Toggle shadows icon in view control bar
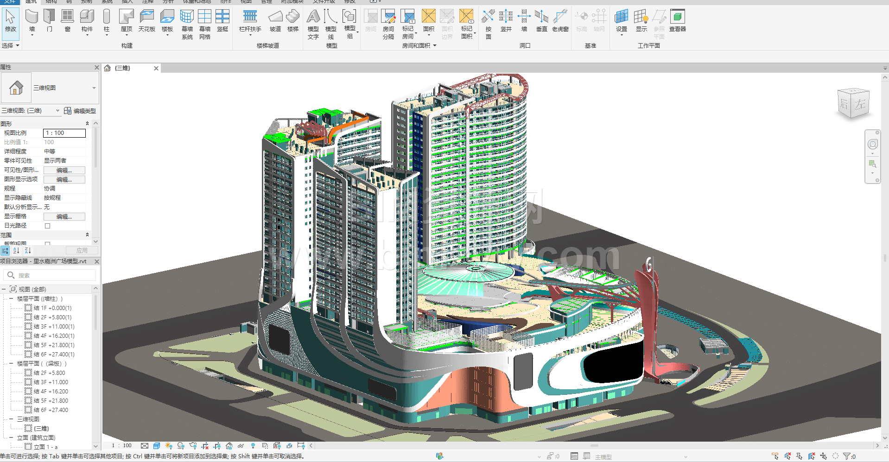The width and height of the screenshot is (889, 462). tap(181, 446)
